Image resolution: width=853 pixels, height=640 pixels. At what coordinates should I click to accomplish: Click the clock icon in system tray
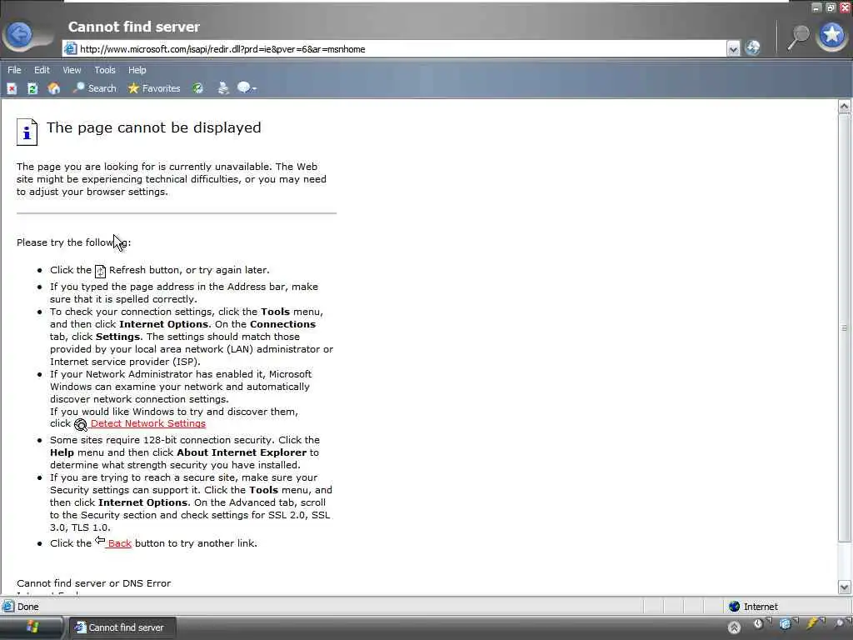[758, 623]
